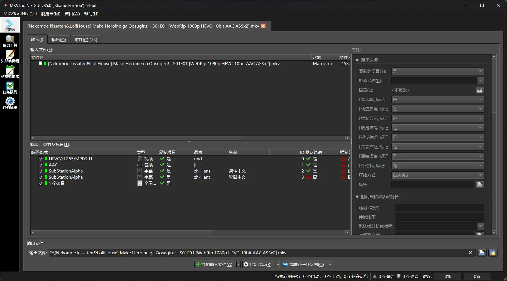
Task: Show the 任务队列 job queue
Action: [x=10, y=88]
